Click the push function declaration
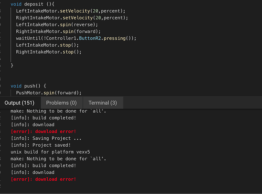Viewport: 262px width, 194px height. click(28, 86)
